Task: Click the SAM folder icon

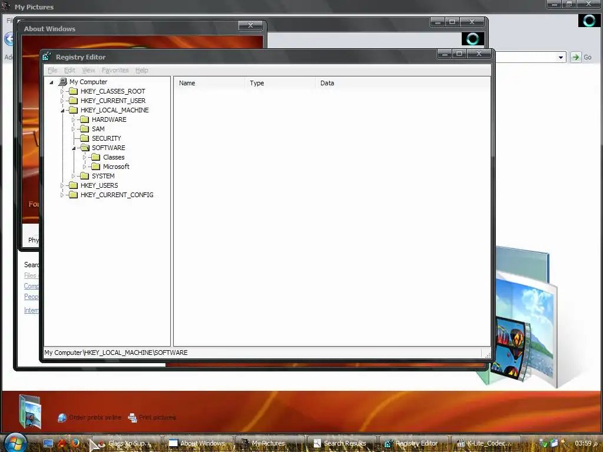Action: click(x=84, y=129)
